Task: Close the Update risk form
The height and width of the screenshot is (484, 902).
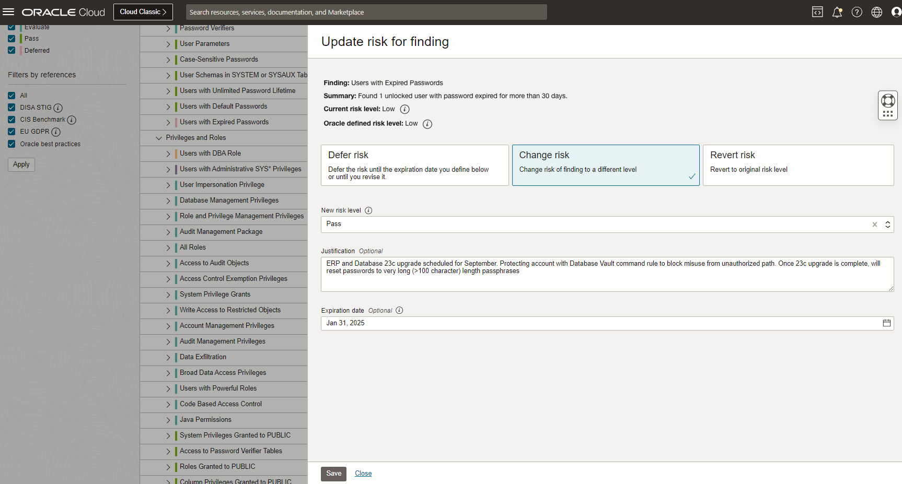Action: point(363,473)
